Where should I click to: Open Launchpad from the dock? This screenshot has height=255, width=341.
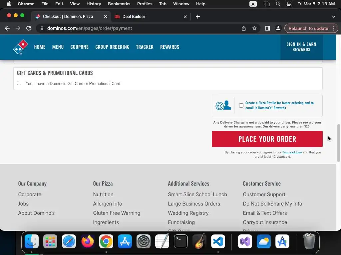tap(50, 241)
